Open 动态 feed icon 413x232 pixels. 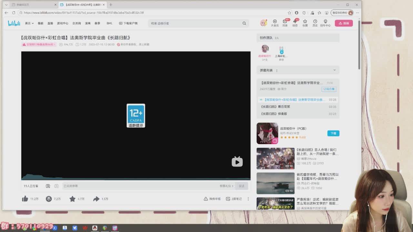point(295,23)
